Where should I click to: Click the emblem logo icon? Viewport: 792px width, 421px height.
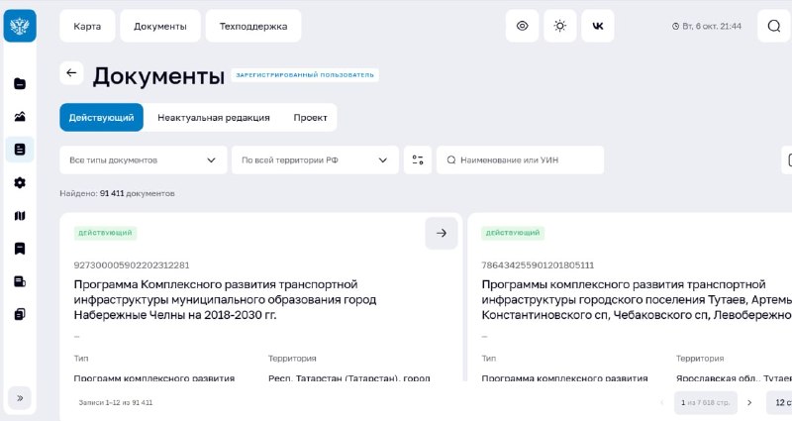click(20, 26)
